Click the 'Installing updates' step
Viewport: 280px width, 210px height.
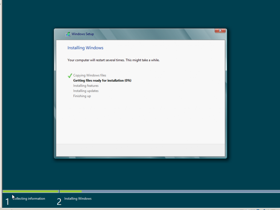pos(86,91)
